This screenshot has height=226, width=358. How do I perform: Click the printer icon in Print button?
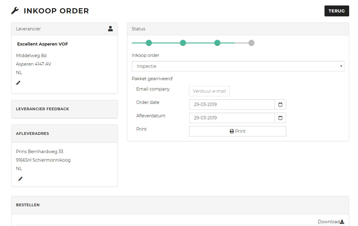(x=232, y=131)
